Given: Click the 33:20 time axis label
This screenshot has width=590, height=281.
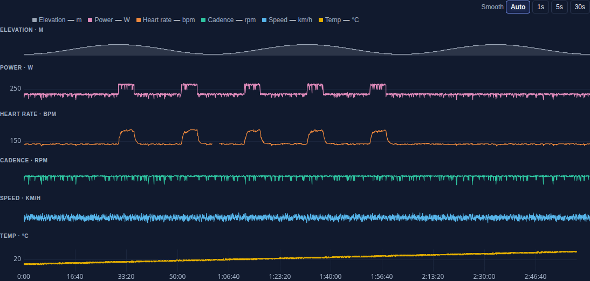Looking at the screenshot, I should 126,277.
